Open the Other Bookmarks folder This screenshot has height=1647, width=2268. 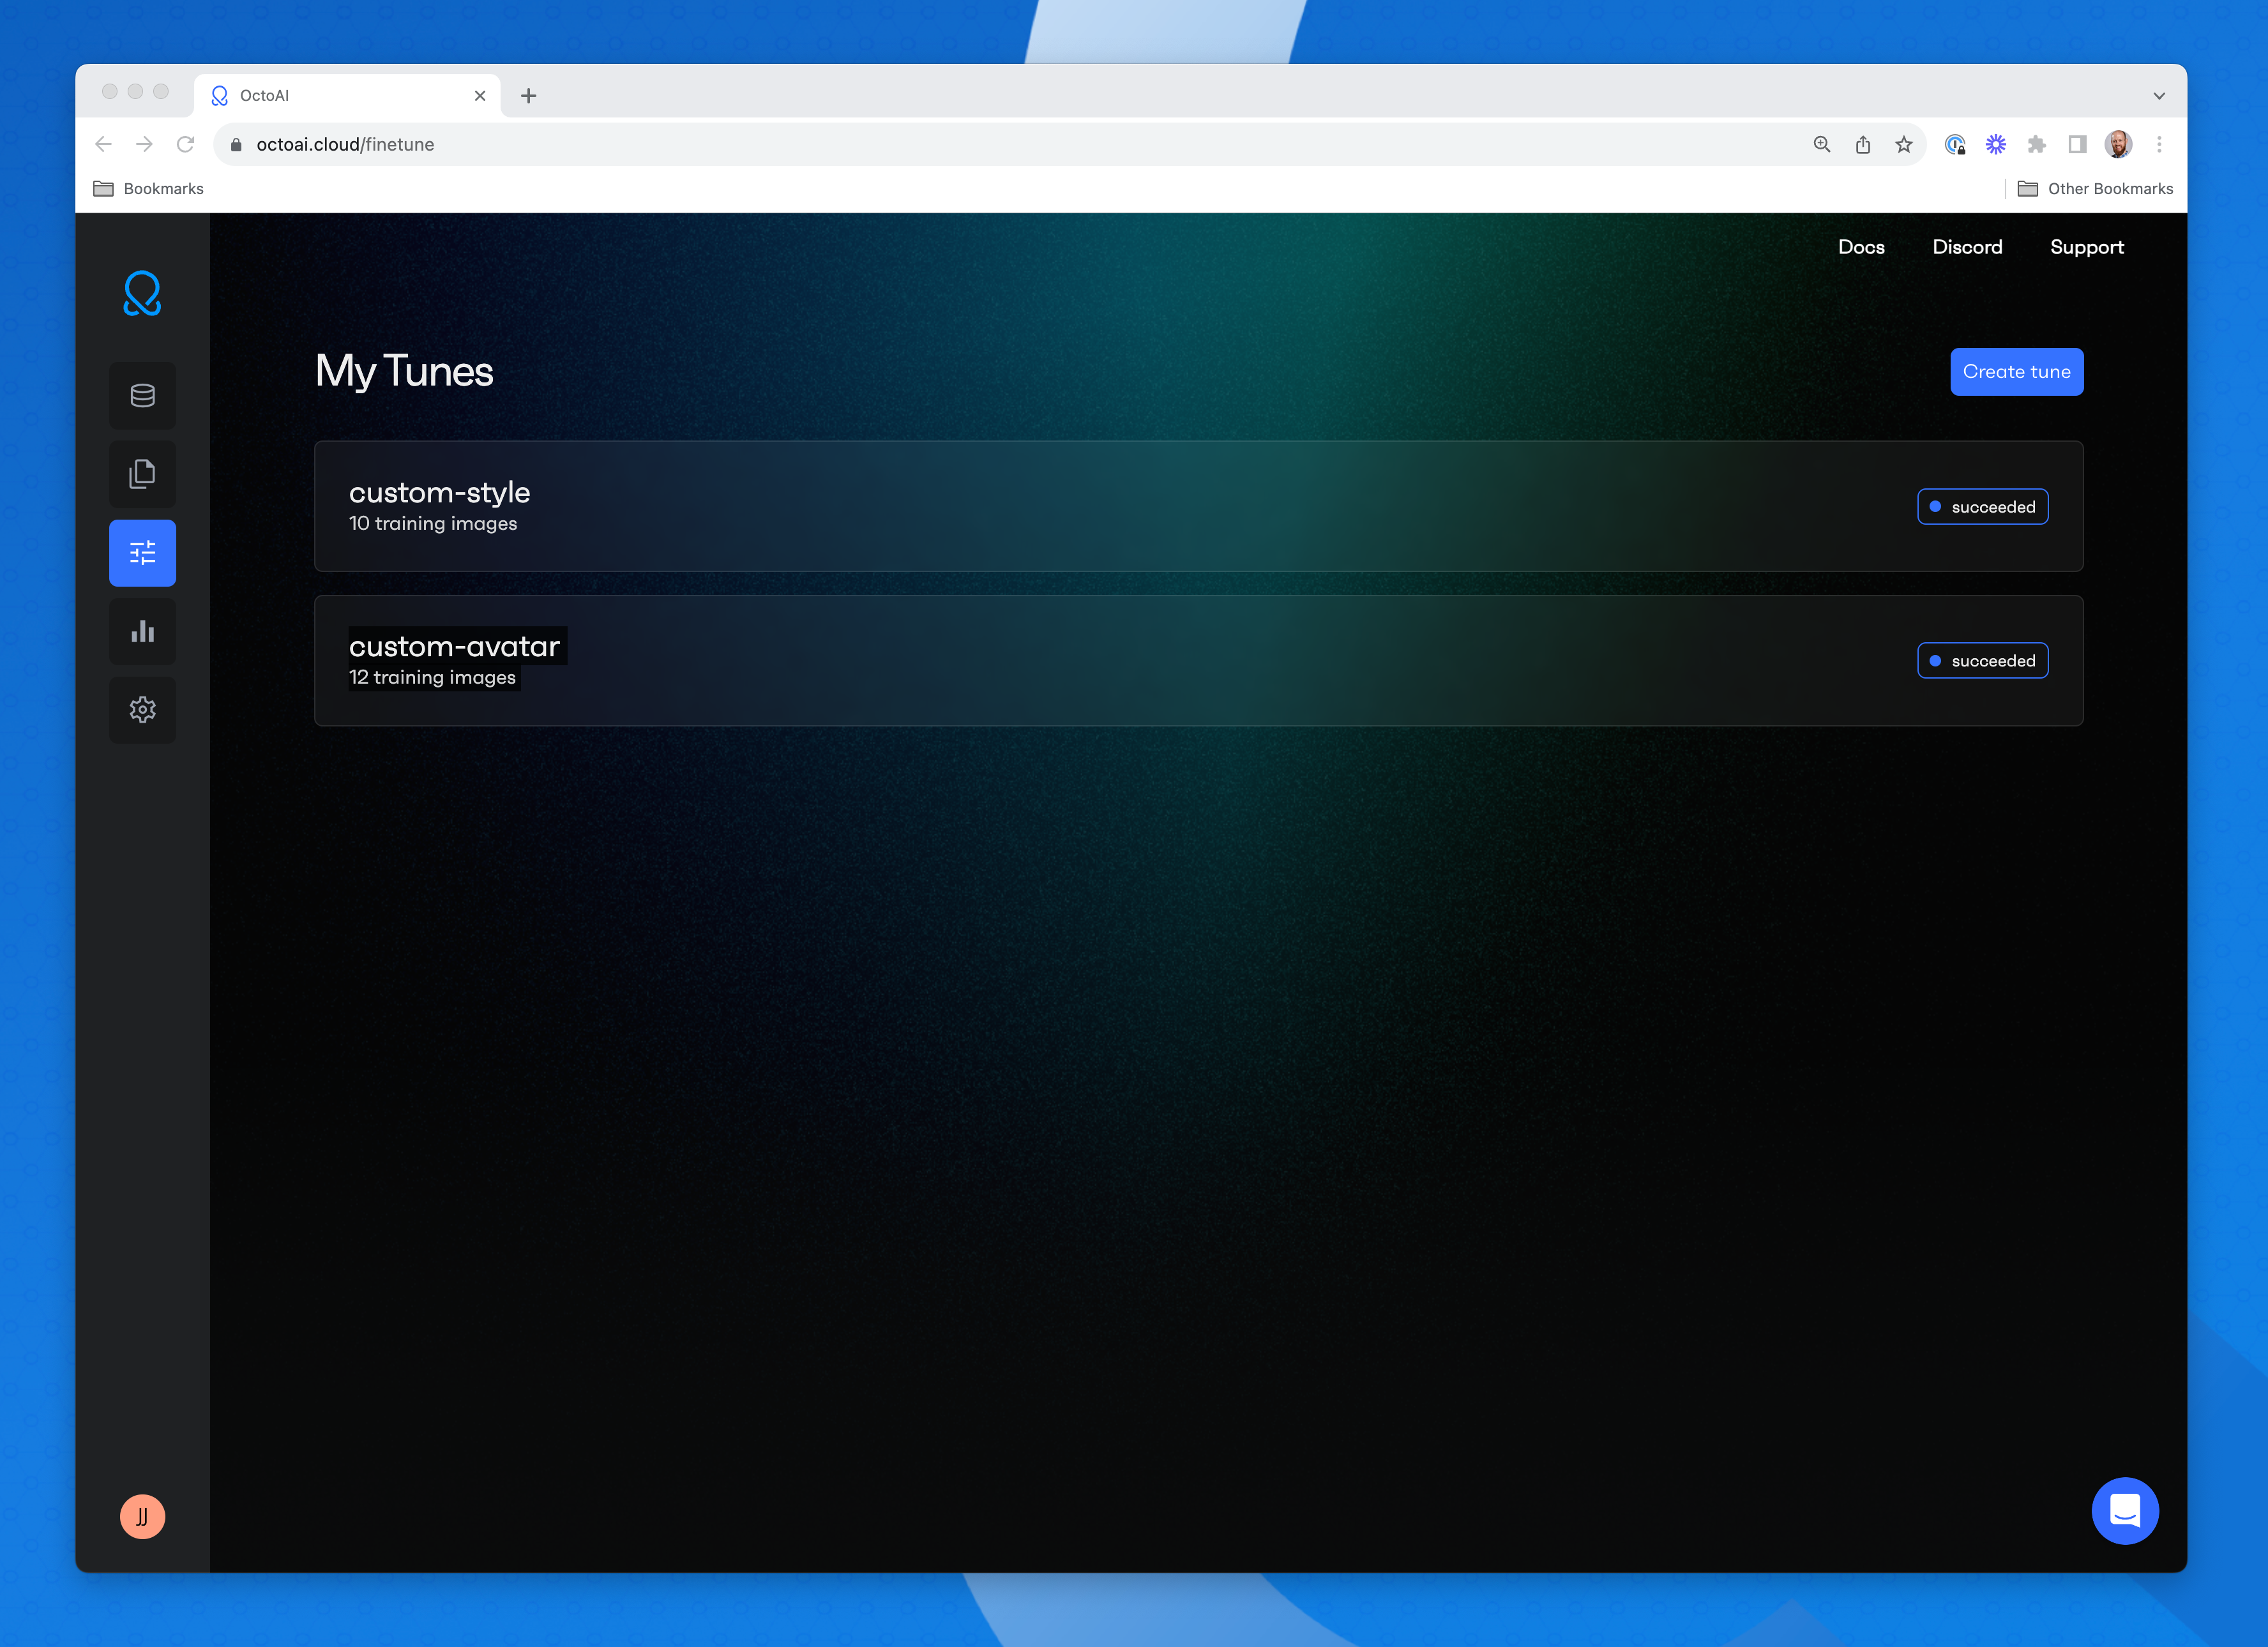pyautogui.click(x=2096, y=188)
